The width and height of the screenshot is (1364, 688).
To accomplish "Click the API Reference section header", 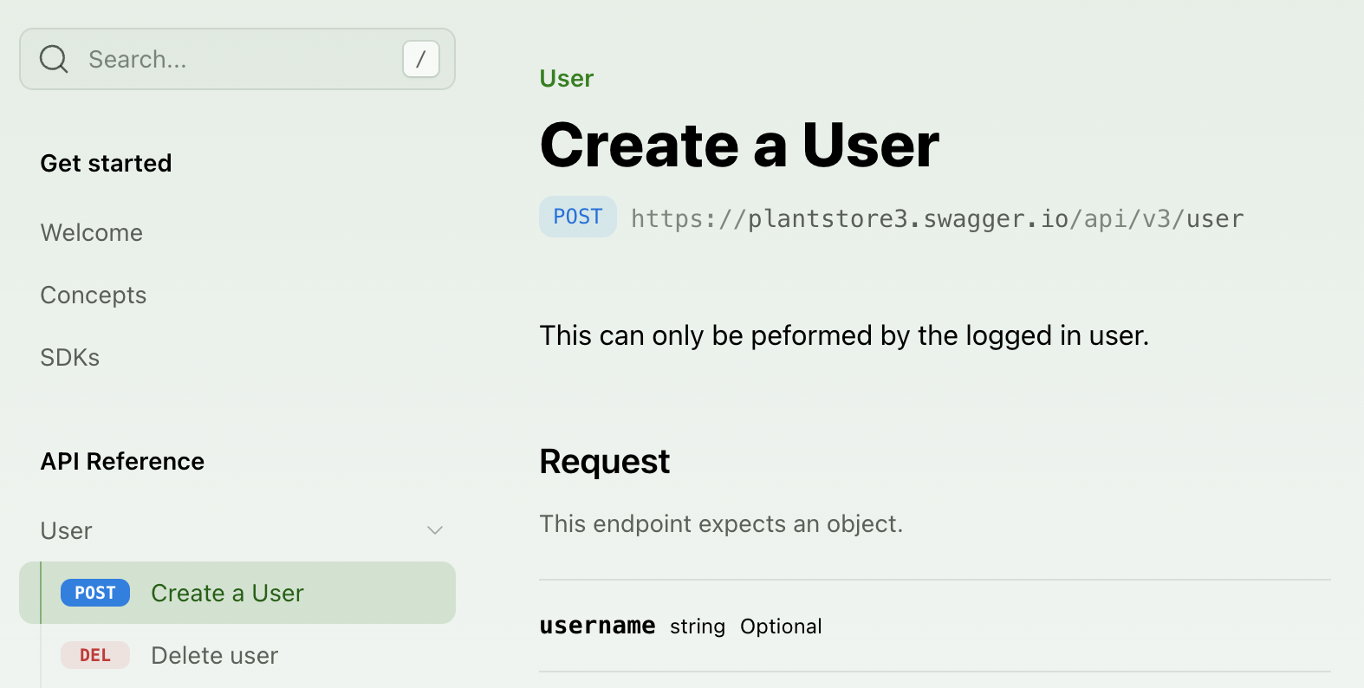I will 123,461.
